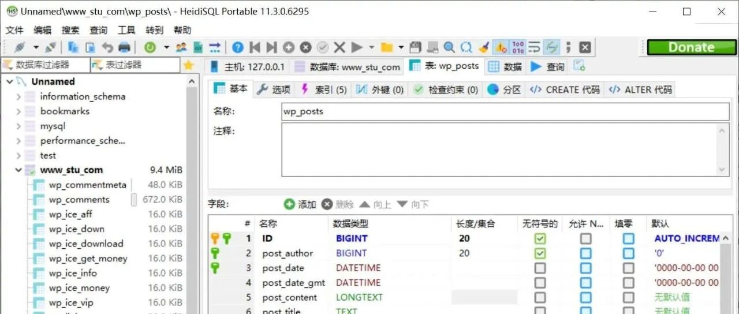Screen dimensions: 739x314
Task: Switch to the CREATE 代码 tab
Action: click(x=565, y=89)
